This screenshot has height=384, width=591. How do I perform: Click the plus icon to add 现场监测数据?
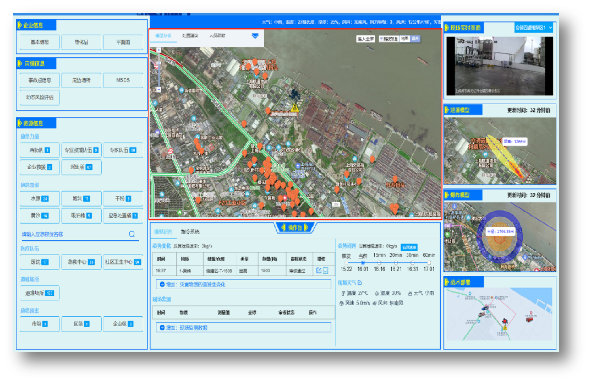coord(162,328)
